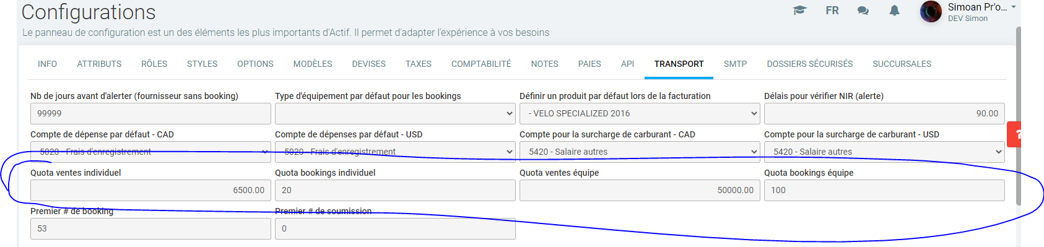
Task: Open the graduation cap training icon
Action: coord(800,11)
